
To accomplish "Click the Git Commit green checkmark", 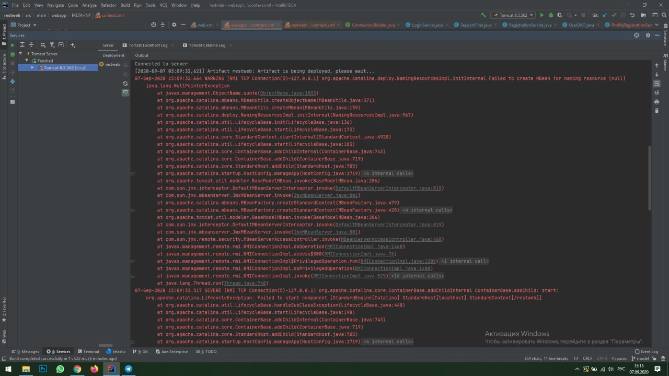I will coord(614,15).
